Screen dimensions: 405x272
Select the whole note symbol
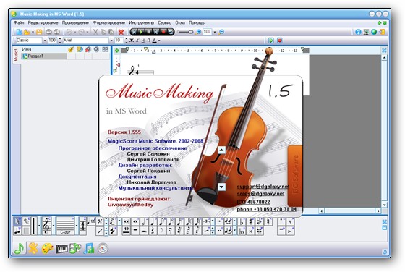135,221
